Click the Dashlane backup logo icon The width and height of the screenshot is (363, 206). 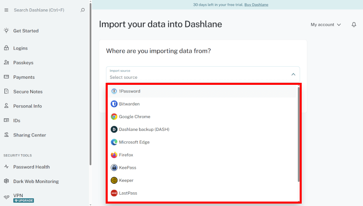pyautogui.click(x=114, y=129)
